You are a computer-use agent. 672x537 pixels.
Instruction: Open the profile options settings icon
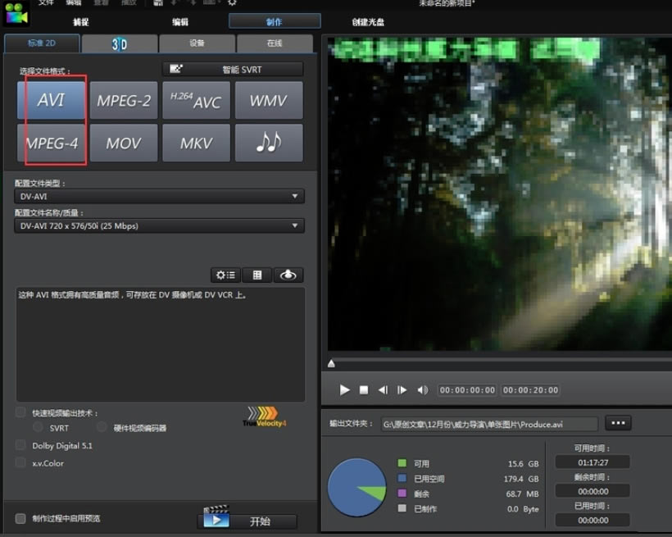[x=225, y=275]
